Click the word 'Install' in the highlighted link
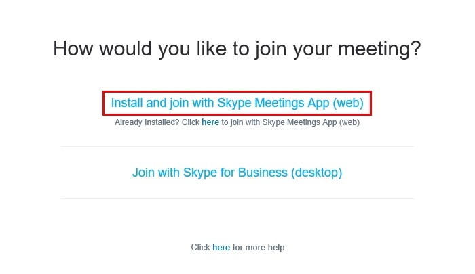Screen dimensions: 475x274 coord(127,103)
